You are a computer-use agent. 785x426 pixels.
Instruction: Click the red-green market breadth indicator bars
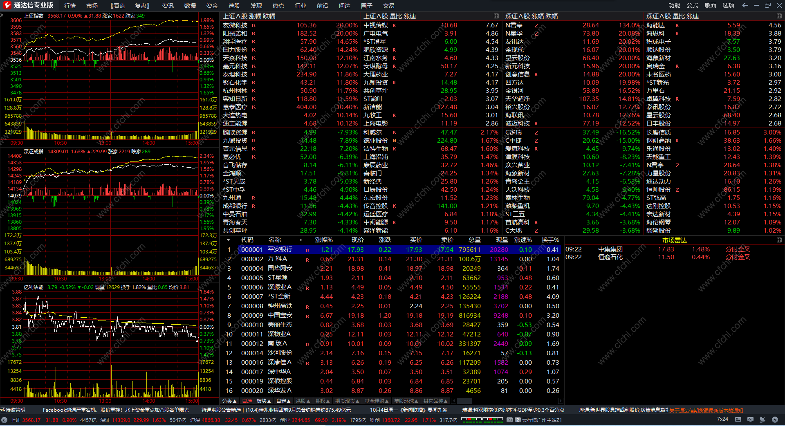coord(482,419)
